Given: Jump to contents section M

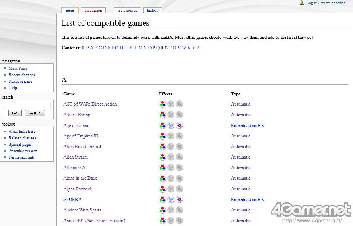Looking at the screenshot, I should point(141,48).
